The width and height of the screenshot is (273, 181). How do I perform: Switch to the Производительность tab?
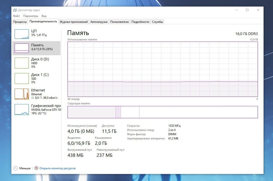(43, 21)
